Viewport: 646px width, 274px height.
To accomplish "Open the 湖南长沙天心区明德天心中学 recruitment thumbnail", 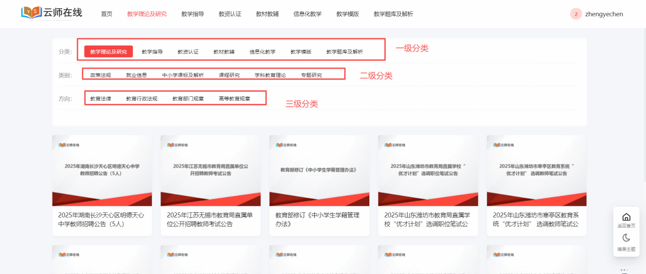I will click(102, 171).
